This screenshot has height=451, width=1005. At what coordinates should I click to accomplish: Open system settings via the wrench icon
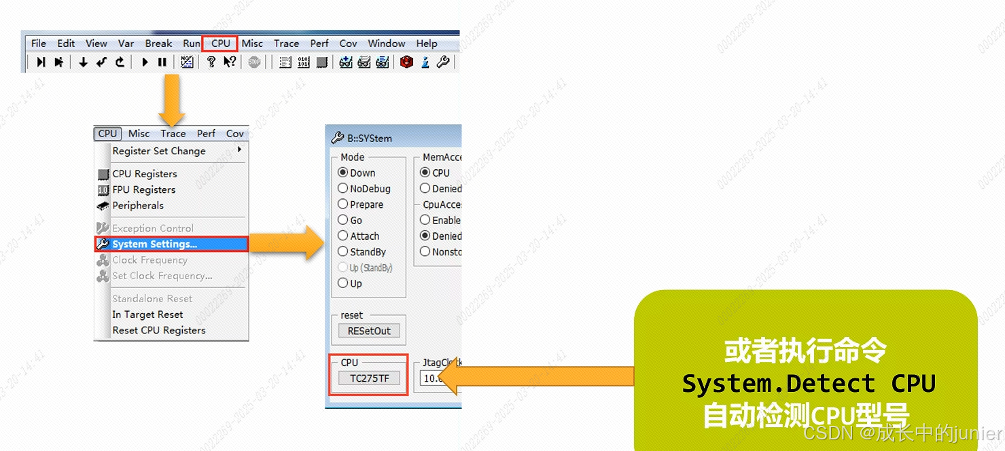(442, 62)
